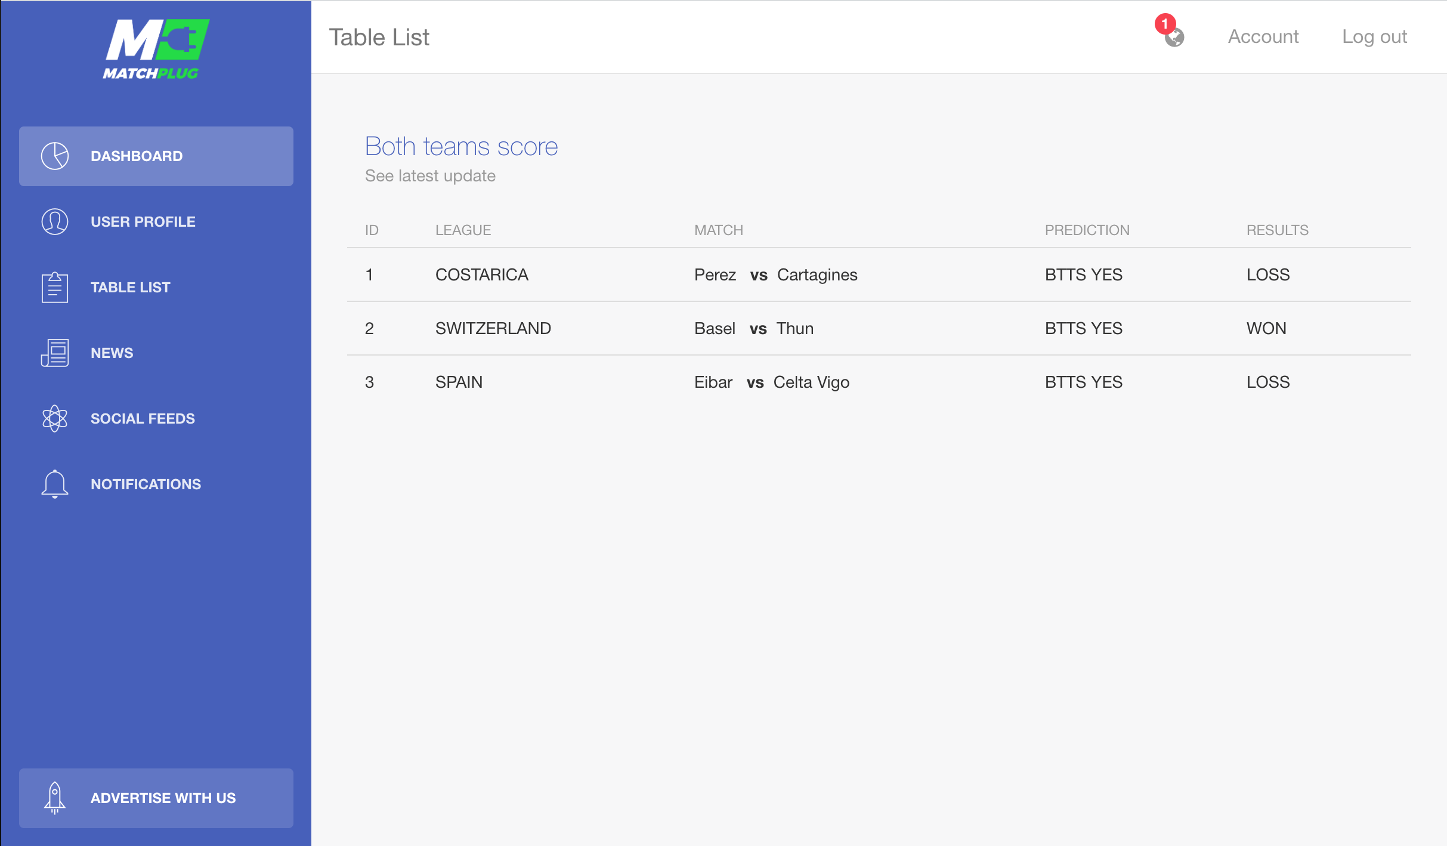The image size is (1447, 846).
Task: Click BTTS YES in the SPAIN row
Action: point(1083,382)
